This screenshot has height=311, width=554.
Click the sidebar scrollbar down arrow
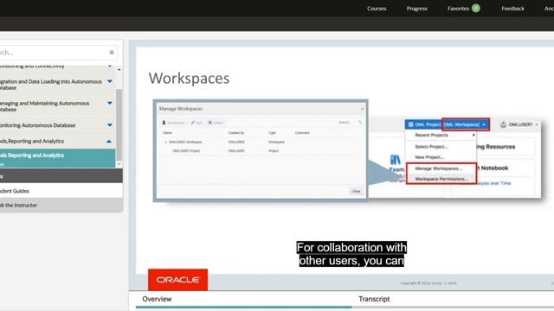tap(119, 164)
